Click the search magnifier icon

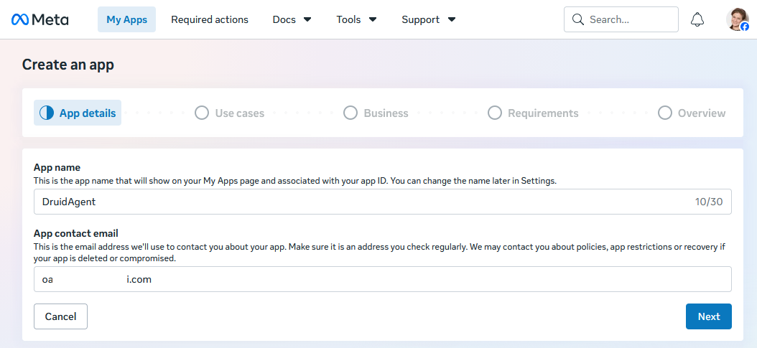(x=577, y=19)
